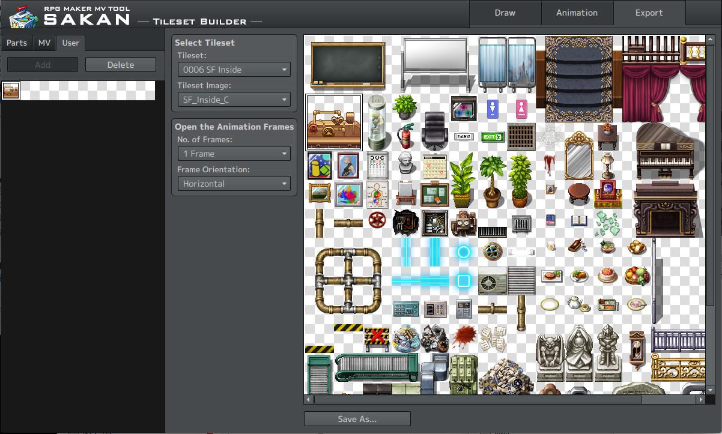Click the Add button

click(42, 64)
